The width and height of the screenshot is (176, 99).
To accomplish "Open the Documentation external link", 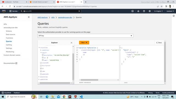I will (10, 63).
